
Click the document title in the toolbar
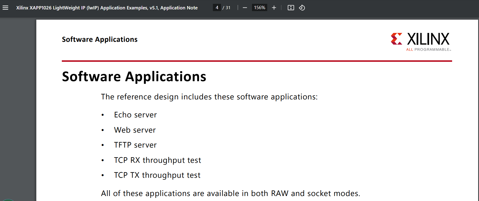(x=107, y=8)
